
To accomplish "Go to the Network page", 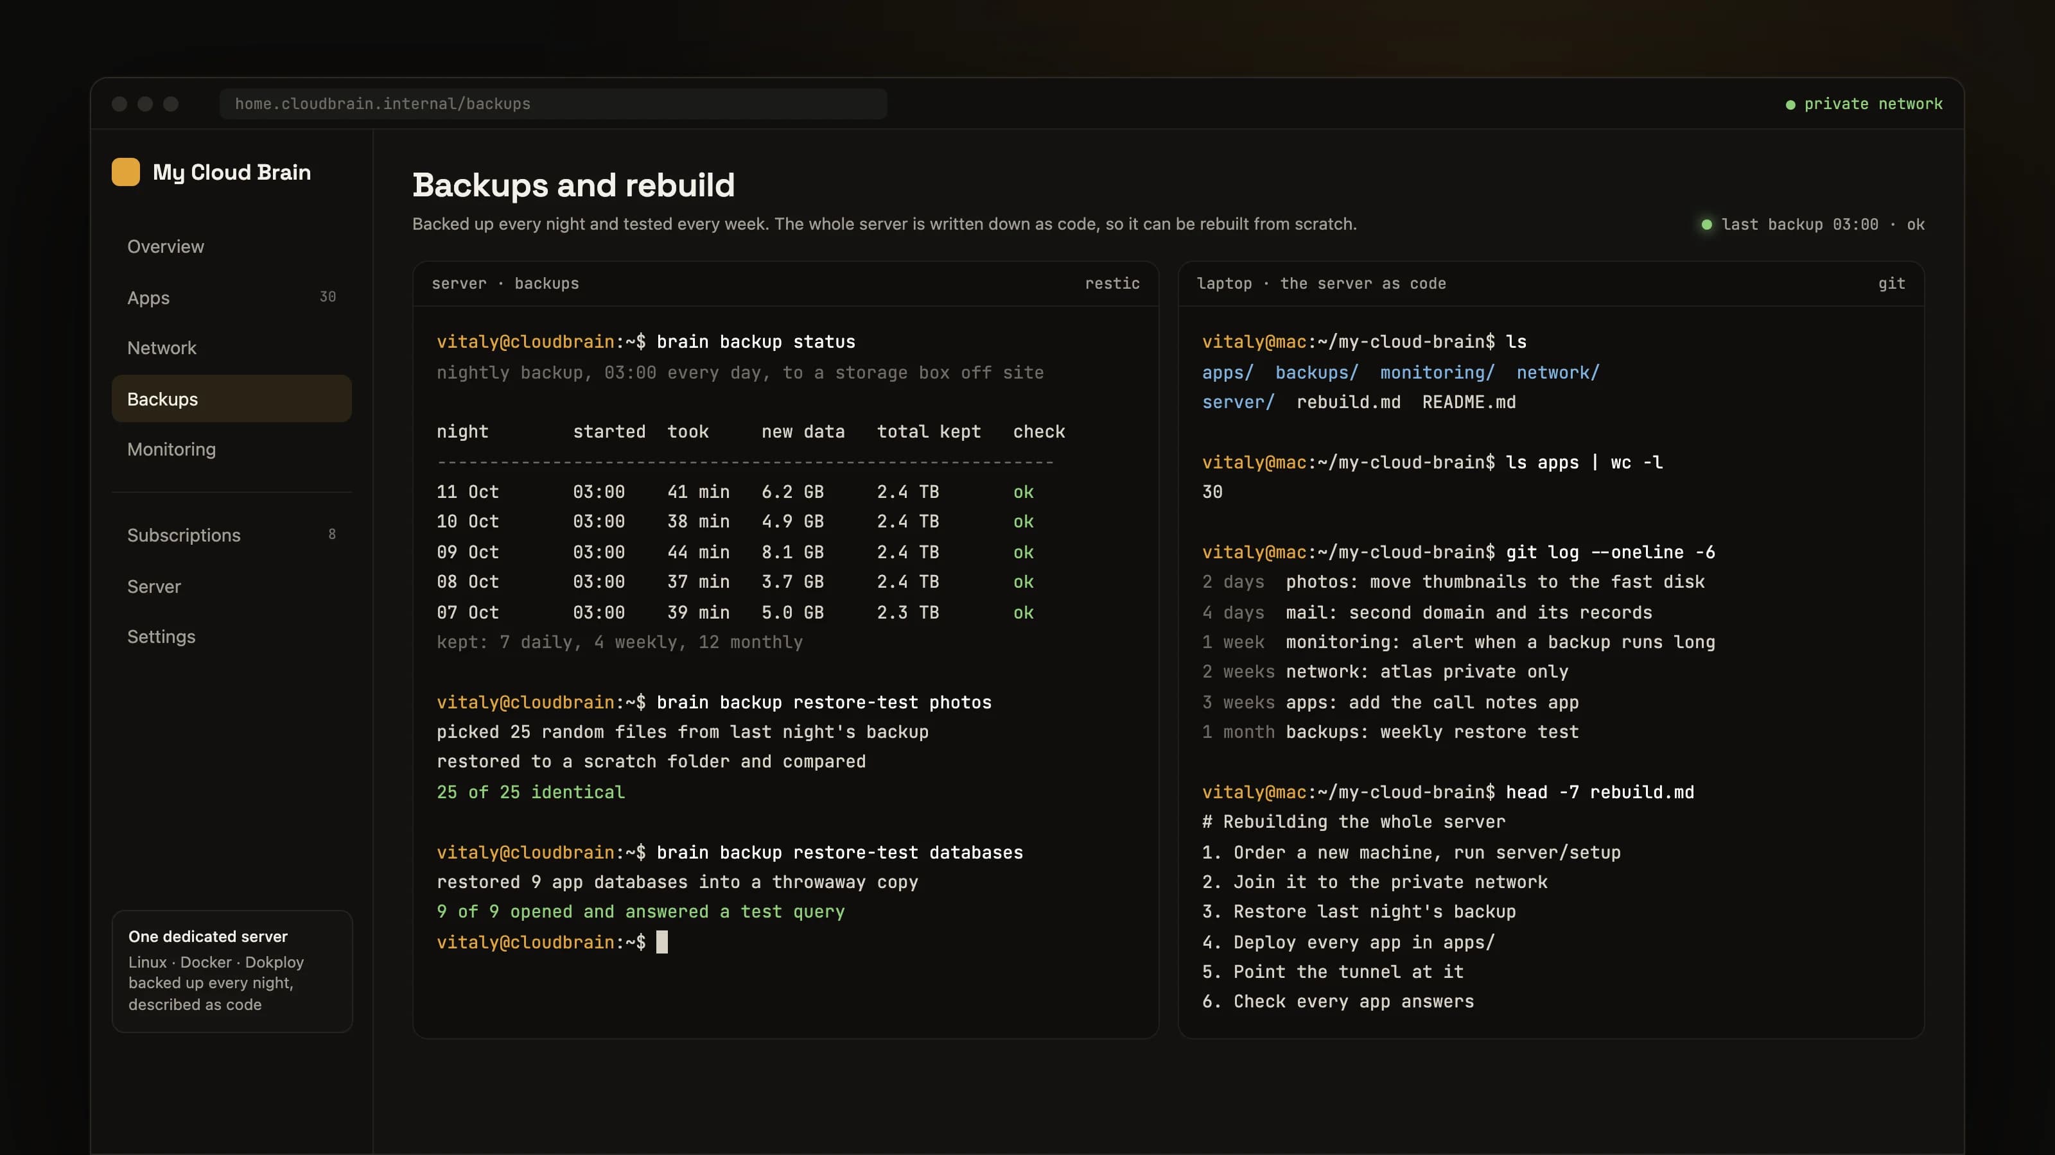I will point(231,348).
